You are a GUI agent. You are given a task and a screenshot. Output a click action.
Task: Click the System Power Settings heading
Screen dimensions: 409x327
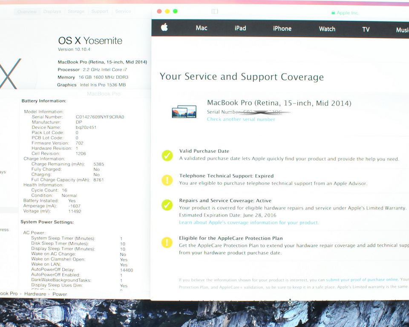(x=47, y=222)
